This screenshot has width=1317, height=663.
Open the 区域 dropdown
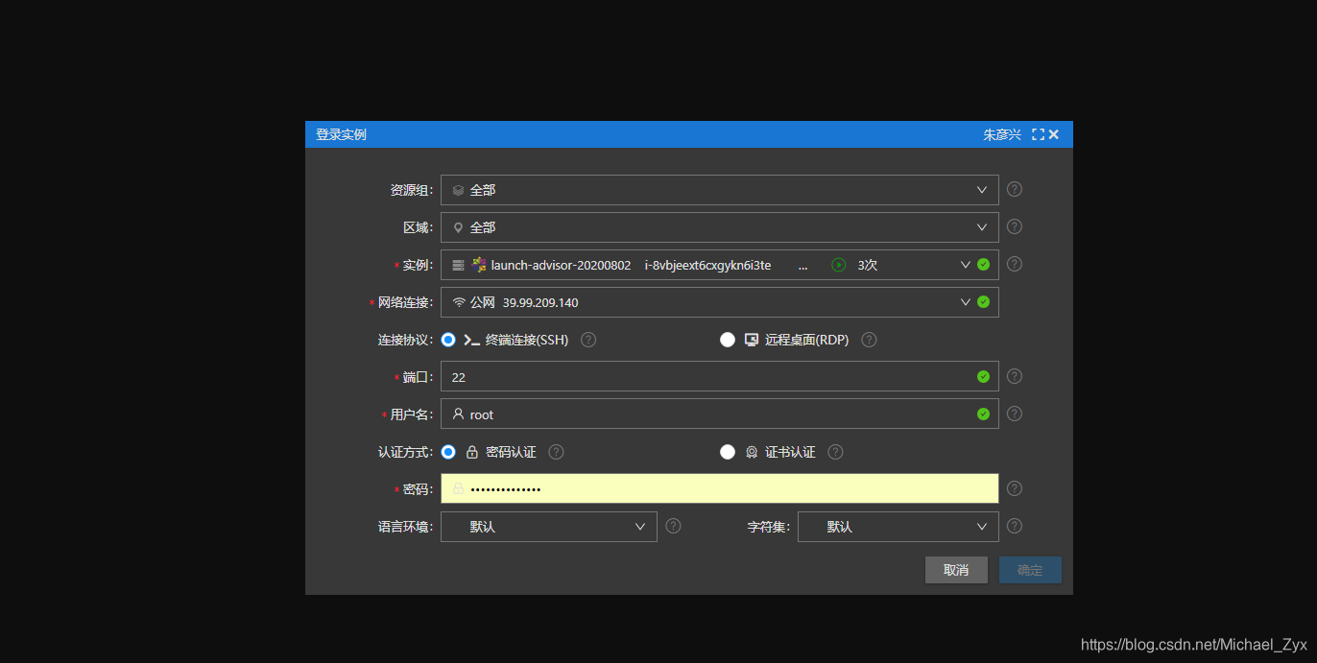tap(720, 227)
